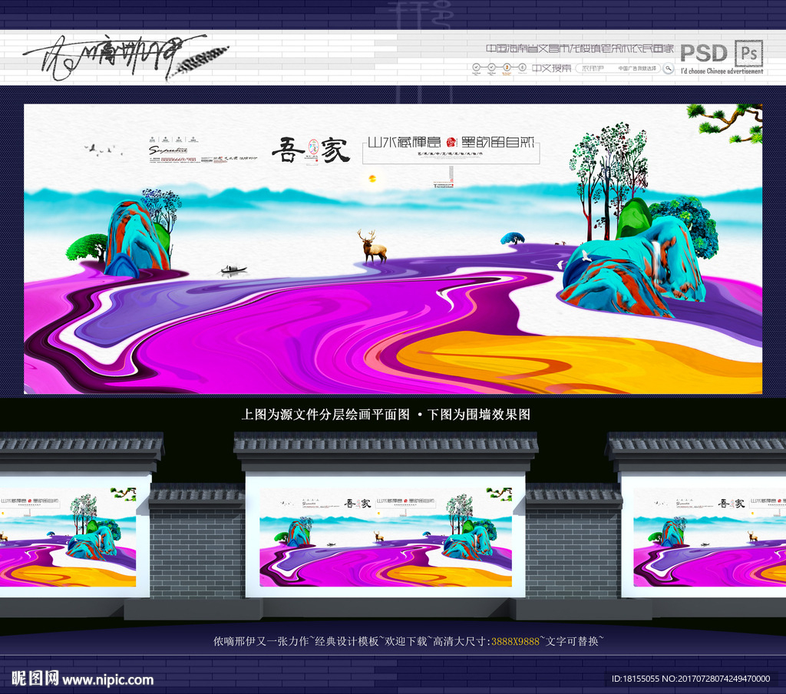Click the magnifier search button
786x694 pixels.
coord(668,68)
